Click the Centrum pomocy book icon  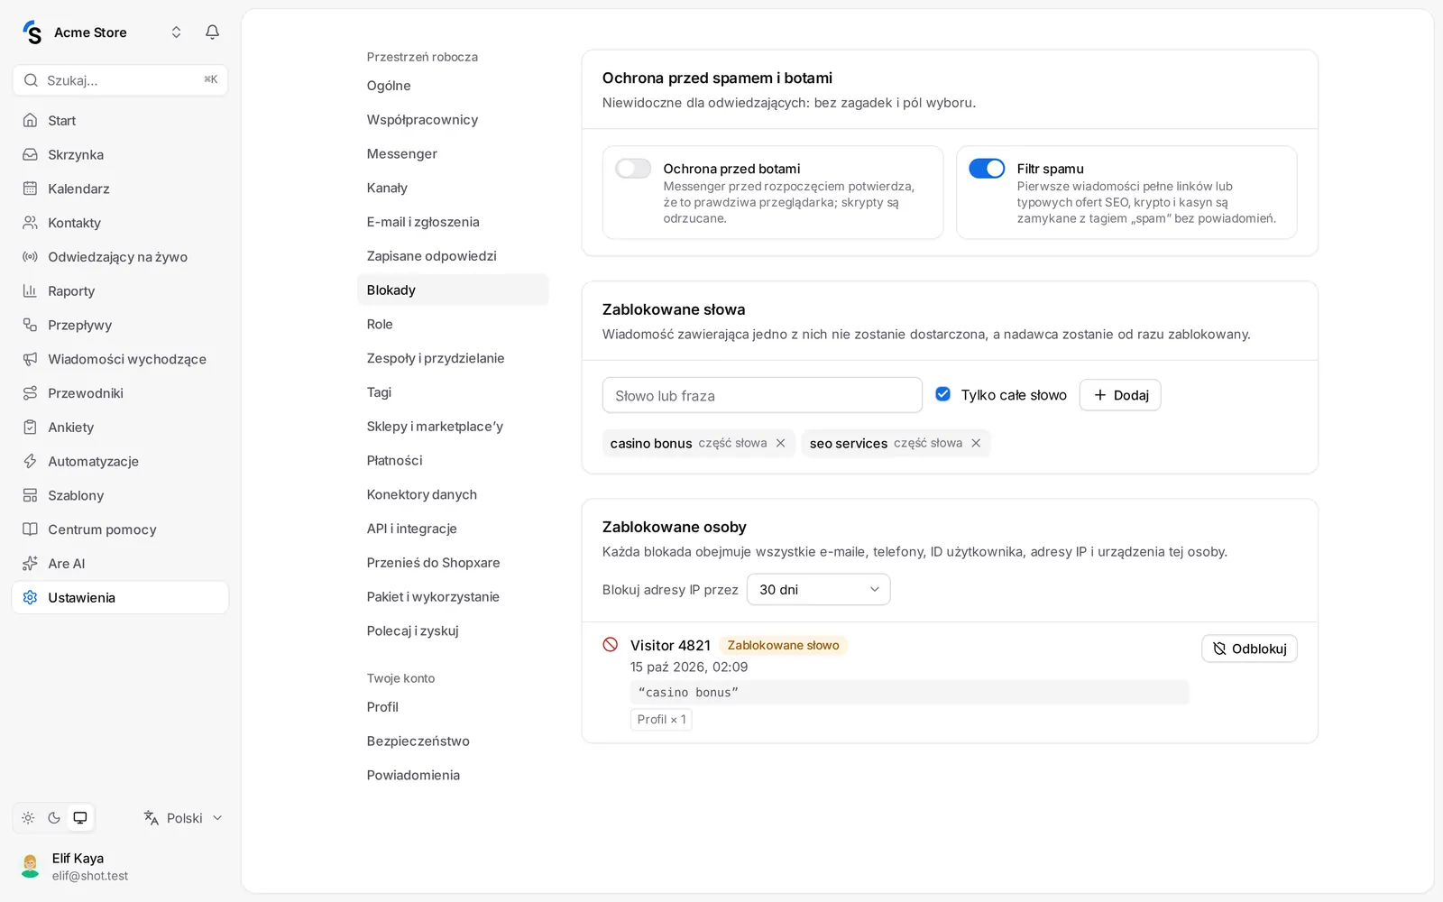tap(30, 529)
